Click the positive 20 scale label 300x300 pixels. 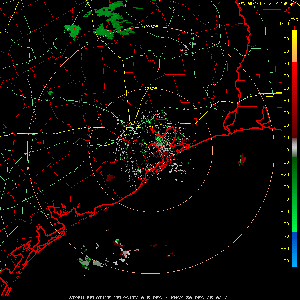tap(286, 125)
